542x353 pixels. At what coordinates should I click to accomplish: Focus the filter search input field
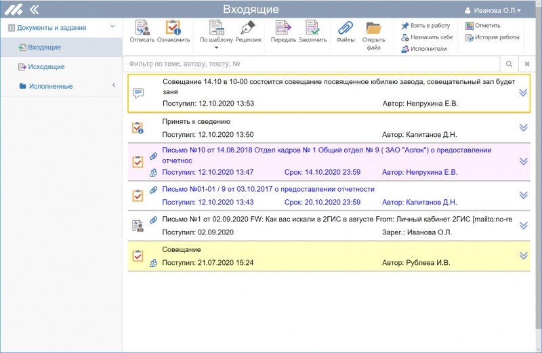tap(312, 64)
